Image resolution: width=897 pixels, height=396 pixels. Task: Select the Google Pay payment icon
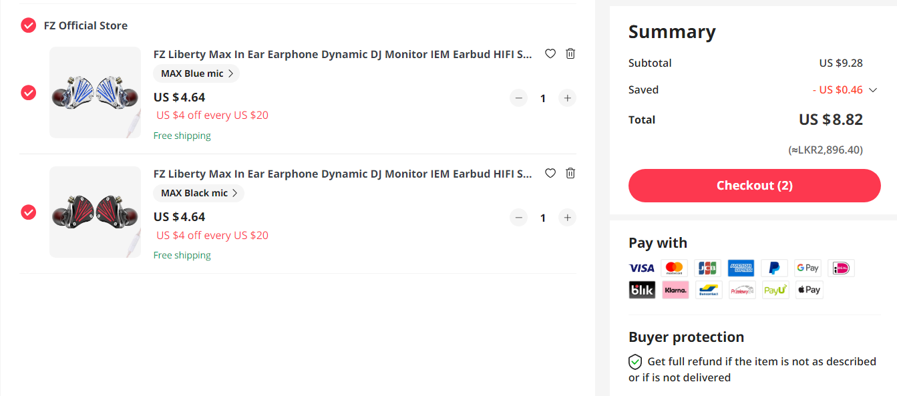pyautogui.click(x=808, y=268)
